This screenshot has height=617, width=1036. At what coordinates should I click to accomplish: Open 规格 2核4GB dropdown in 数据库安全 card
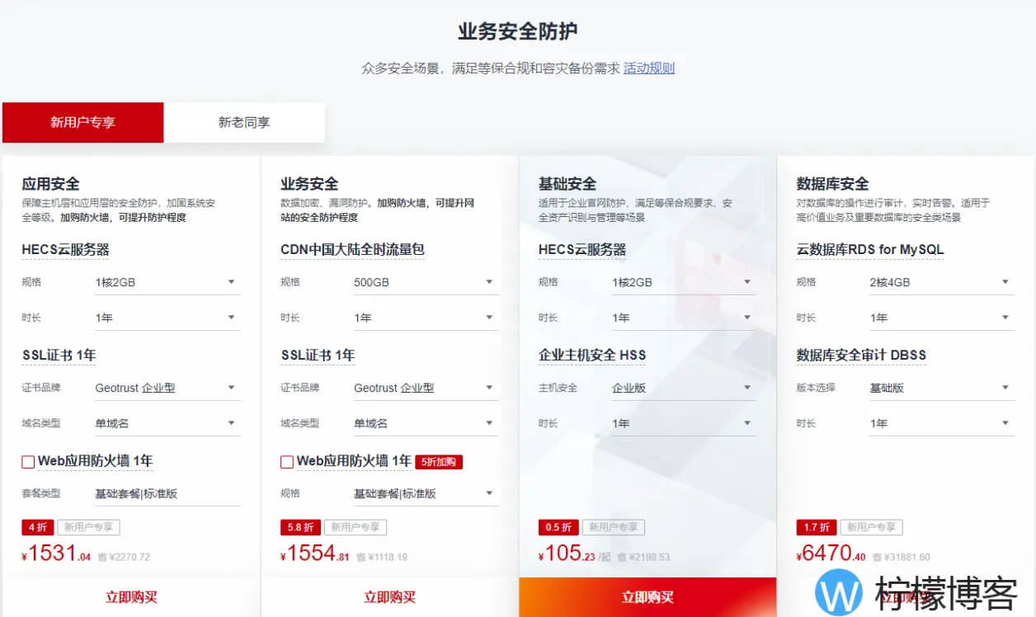943,282
